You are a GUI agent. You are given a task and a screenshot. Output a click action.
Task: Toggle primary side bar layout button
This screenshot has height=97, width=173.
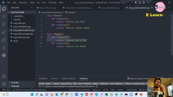[136, 2]
